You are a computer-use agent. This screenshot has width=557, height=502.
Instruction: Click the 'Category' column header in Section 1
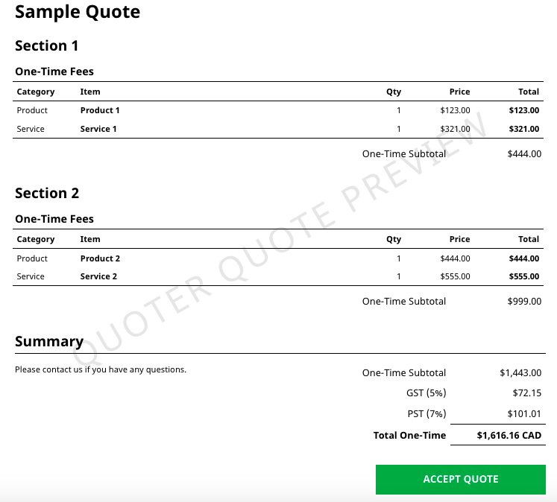[x=36, y=92]
